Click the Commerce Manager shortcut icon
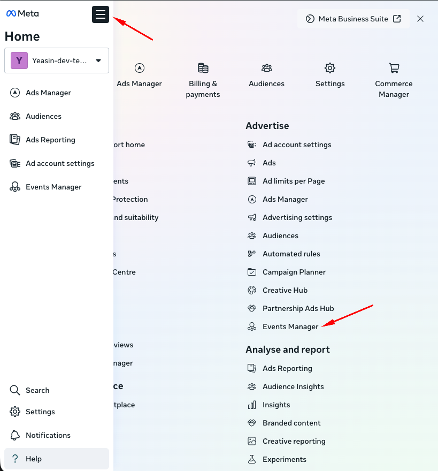Viewport: 438px width, 471px height. pos(394,68)
